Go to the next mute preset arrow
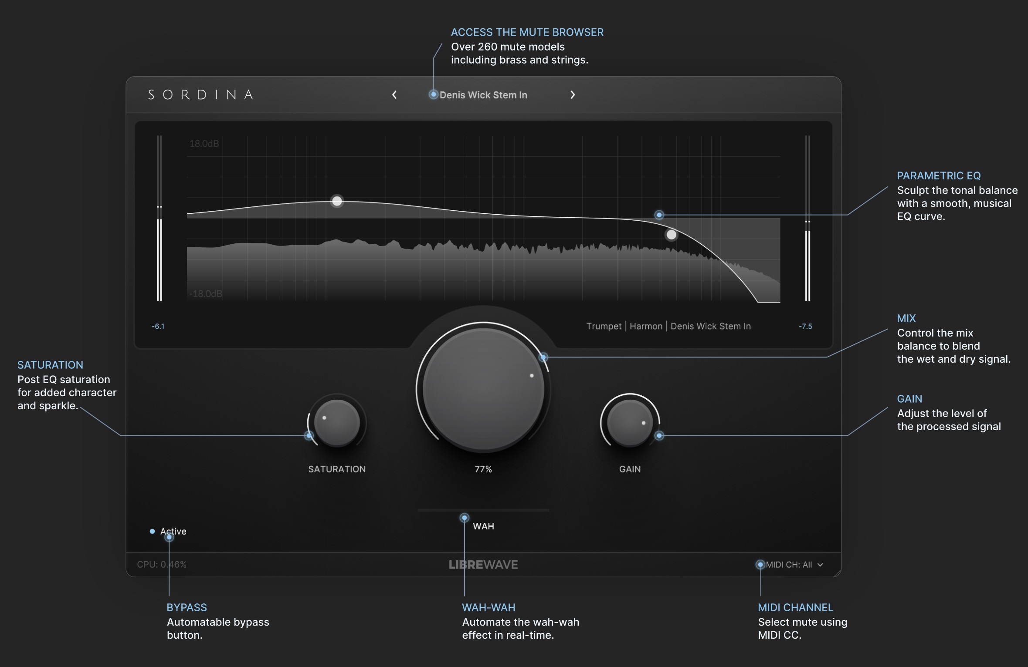 573,94
